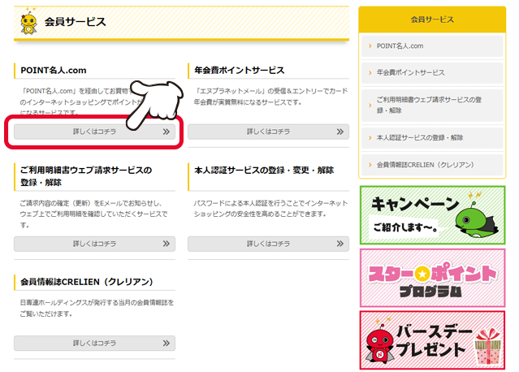The height and width of the screenshot is (372, 519).
Task: Click ご利用明細書ウェブ請求サービスの登録・解除 heading
Action: click(x=86, y=176)
